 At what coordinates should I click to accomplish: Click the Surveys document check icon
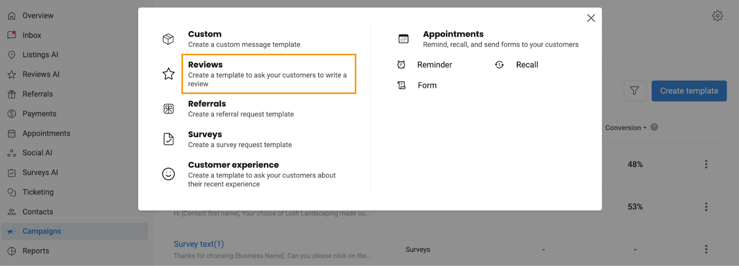[x=169, y=139]
